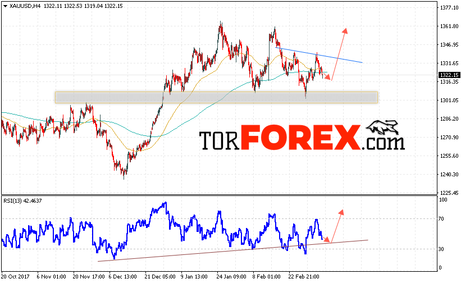461x283 pixels.
Task: Select price axis label 1346.95
Action: [449, 45]
